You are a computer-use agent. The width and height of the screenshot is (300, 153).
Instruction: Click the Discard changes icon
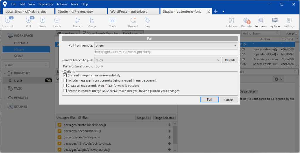coord(133,23)
